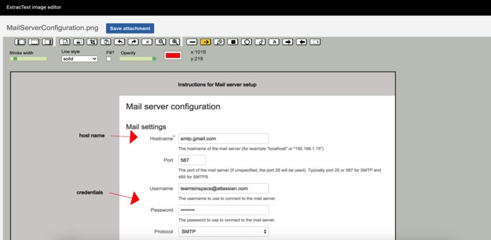491x240 pixels.
Task: Click the rotate image icon
Action: click(x=106, y=42)
